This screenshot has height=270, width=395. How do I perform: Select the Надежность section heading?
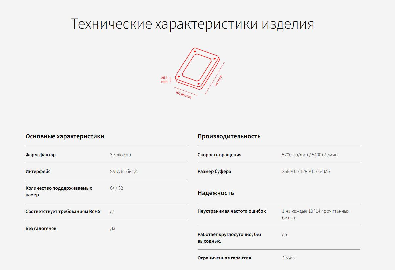point(216,193)
